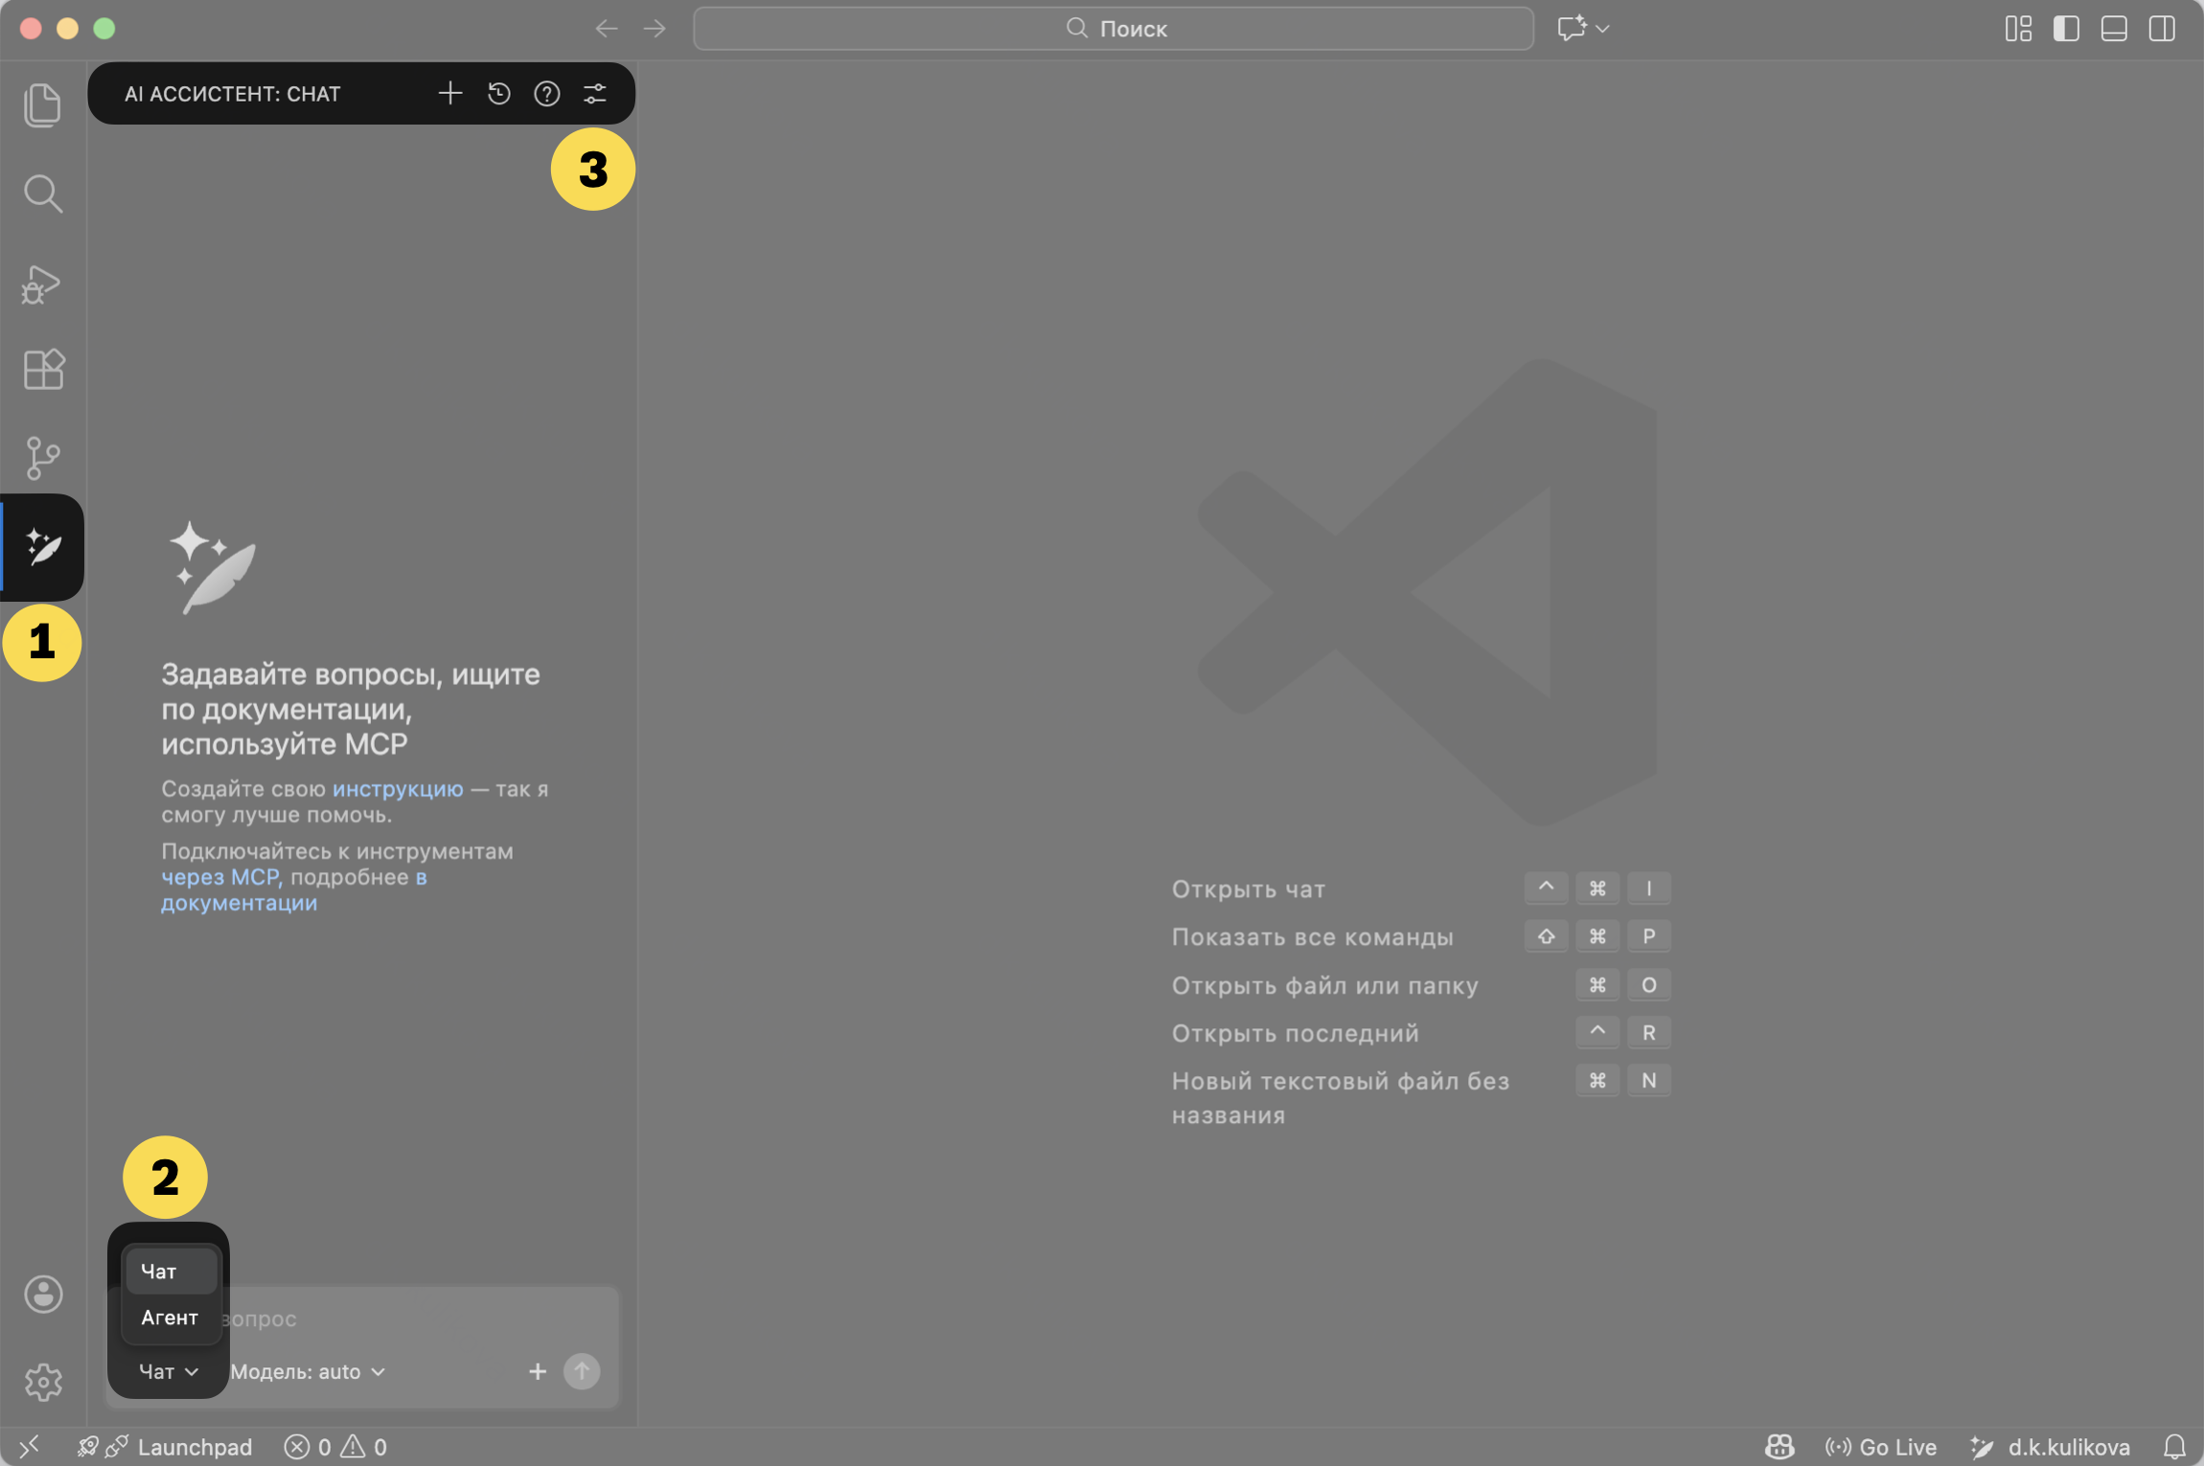Viewport: 2204px width, 1466px height.
Task: Start Go Live server
Action: point(1881,1447)
